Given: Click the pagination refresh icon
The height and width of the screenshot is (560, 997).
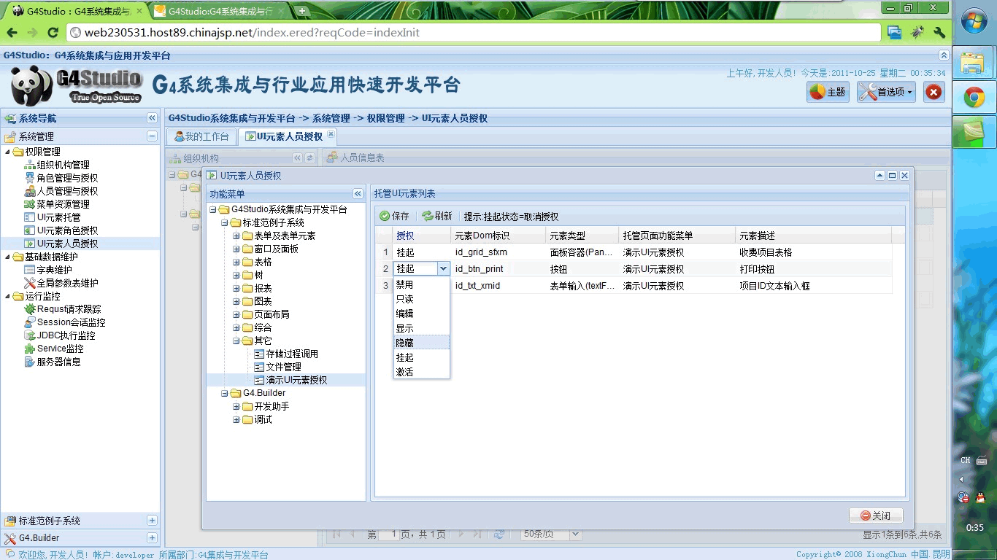Looking at the screenshot, I should point(498,534).
